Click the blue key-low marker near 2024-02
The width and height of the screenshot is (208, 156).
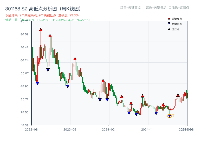(107, 100)
